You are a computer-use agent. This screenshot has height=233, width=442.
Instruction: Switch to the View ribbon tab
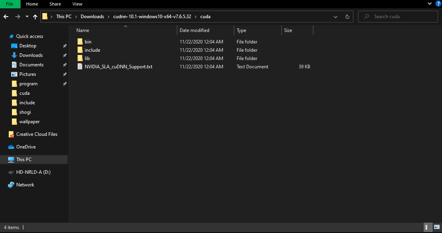(77, 4)
